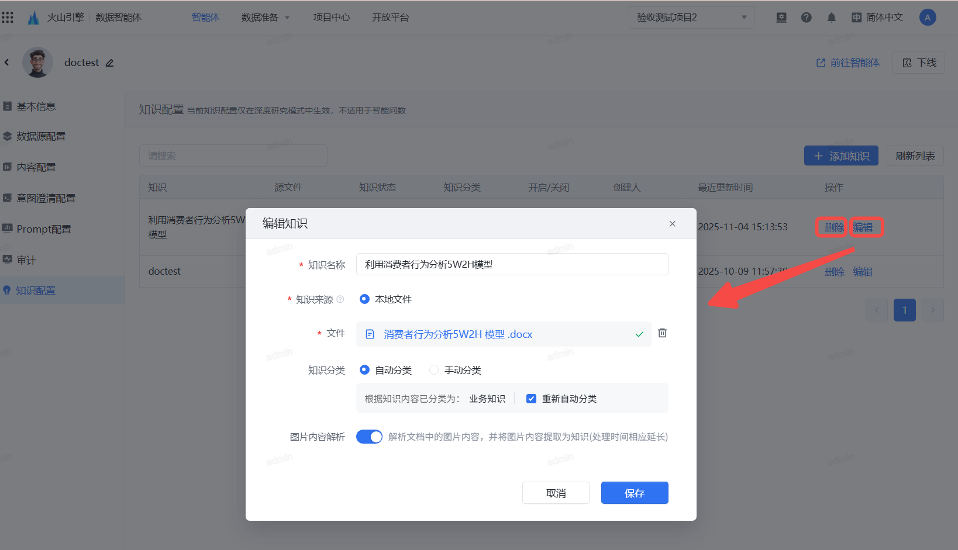Open the Project Center tab
The image size is (958, 550).
point(332,18)
